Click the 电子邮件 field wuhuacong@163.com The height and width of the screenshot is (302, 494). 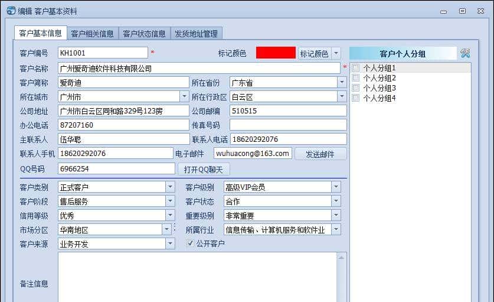[x=253, y=154]
